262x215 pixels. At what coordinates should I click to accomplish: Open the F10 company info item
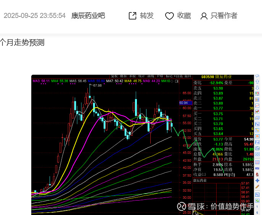pyautogui.click(x=160, y=76)
